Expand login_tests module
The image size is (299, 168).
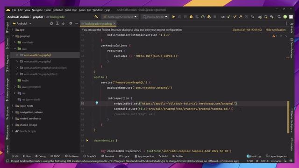pos(13,106)
